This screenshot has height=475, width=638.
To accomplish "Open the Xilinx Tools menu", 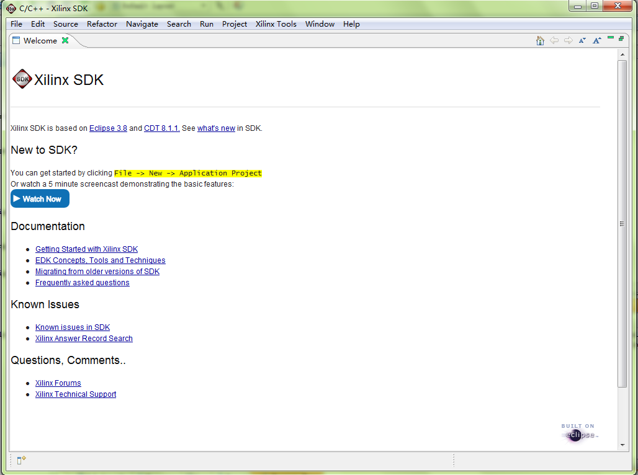I will coord(276,24).
